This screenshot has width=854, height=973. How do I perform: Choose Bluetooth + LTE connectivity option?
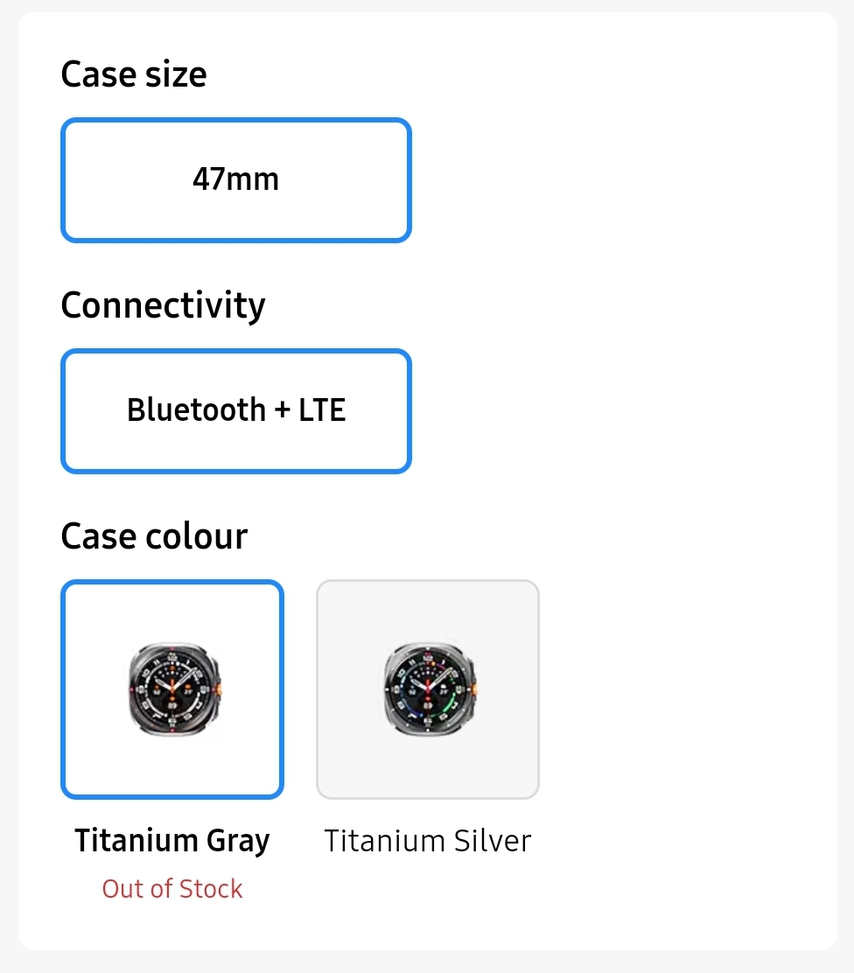coord(236,410)
